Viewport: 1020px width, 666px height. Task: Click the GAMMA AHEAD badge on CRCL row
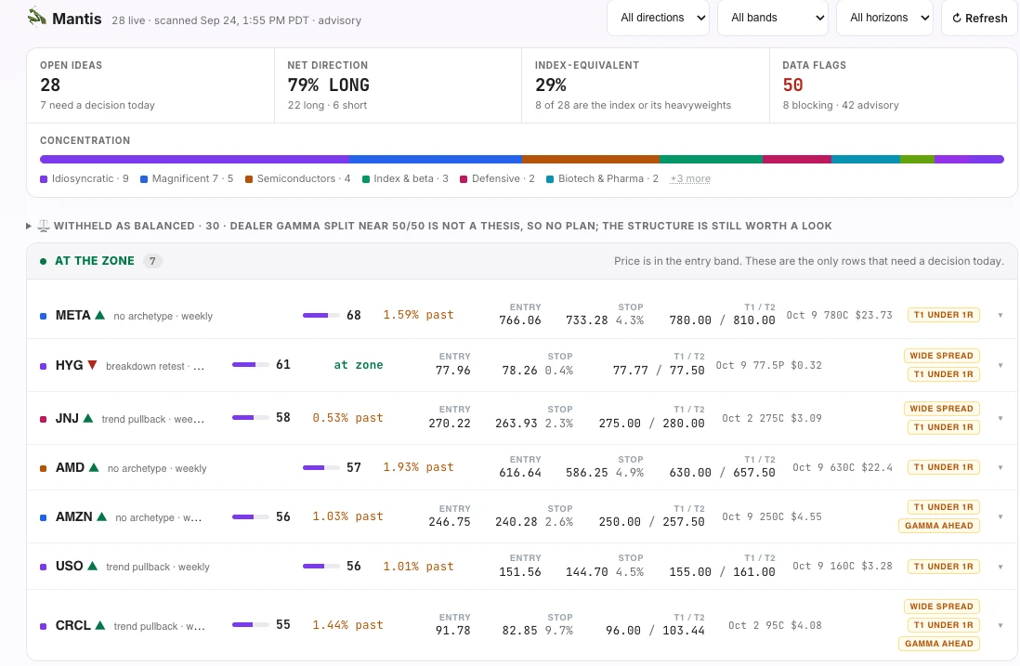click(938, 644)
